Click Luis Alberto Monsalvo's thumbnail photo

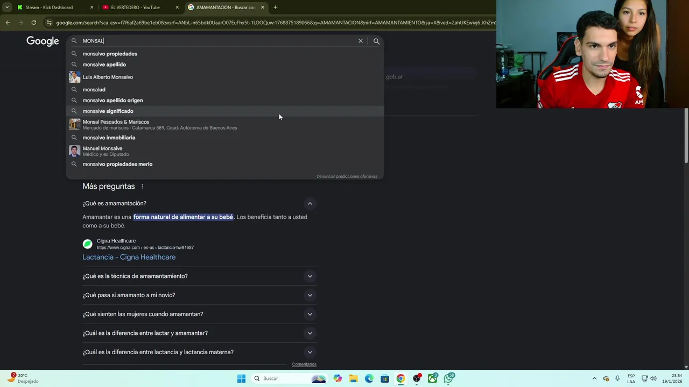(x=74, y=77)
